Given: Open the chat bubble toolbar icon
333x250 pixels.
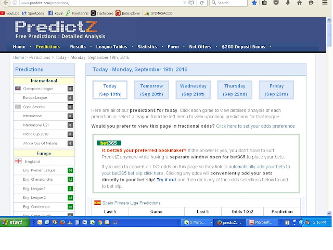Looking at the screenshot, I should (x=311, y=3).
